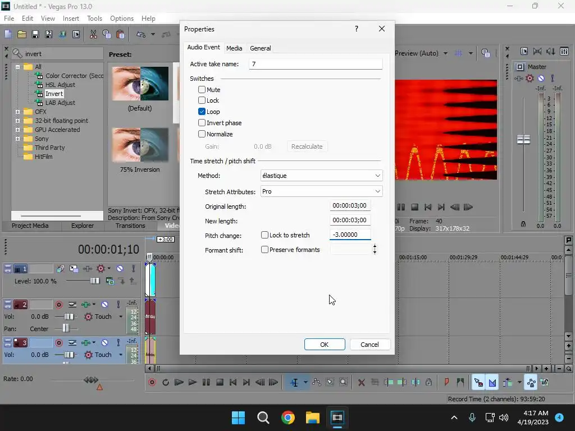The height and width of the screenshot is (431, 575).
Task: Click Track 2 arm for record button
Action: [x=58, y=304]
